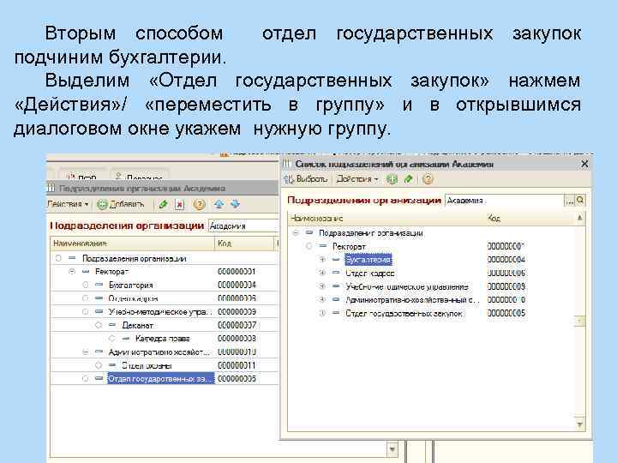Screen dimensions: 617x463
Task: Close the selection dialog with the X
Action: 584,164
